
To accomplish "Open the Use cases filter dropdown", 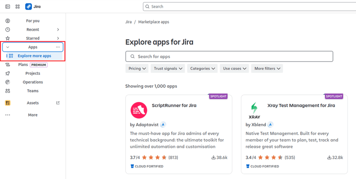I will pos(235,69).
